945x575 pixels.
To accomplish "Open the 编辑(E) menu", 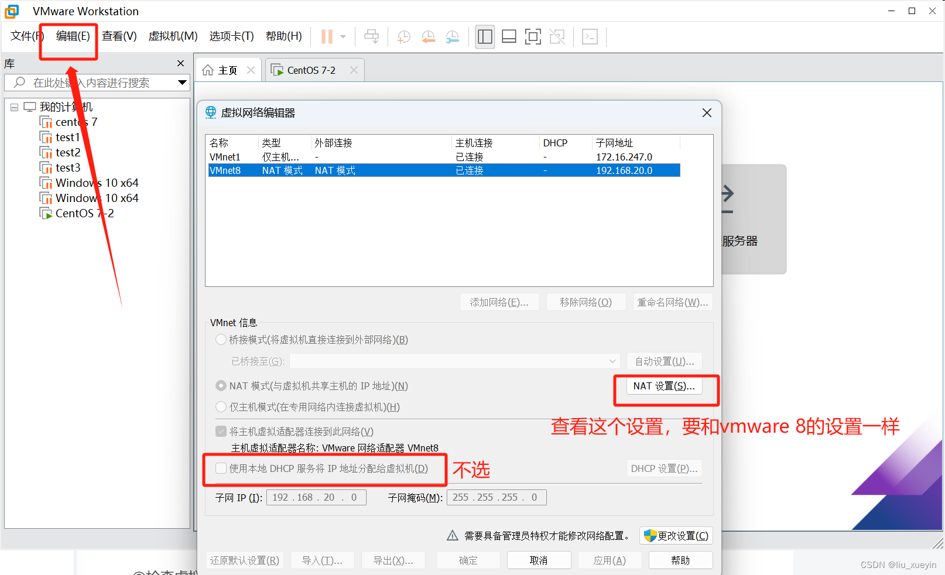I will coord(73,36).
